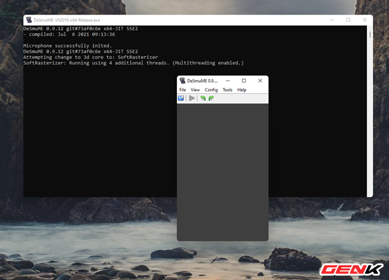Open the File menu
This screenshot has width=389, height=280.
(182, 90)
